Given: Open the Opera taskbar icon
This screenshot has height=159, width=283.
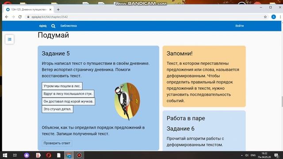Looking at the screenshot, I should tap(49, 155).
